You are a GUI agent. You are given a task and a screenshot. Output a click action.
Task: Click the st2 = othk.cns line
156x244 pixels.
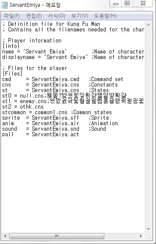coord(23,107)
